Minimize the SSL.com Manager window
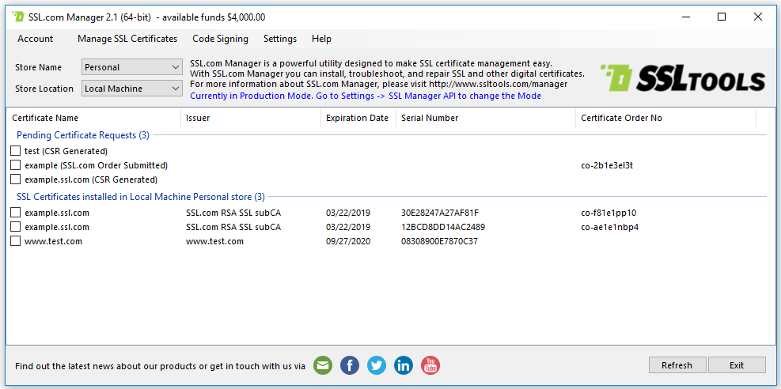 coord(685,17)
